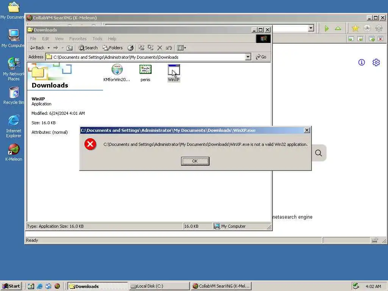Open the File menu in Downloads window
The image size is (388, 291).
pyautogui.click(x=33, y=39)
